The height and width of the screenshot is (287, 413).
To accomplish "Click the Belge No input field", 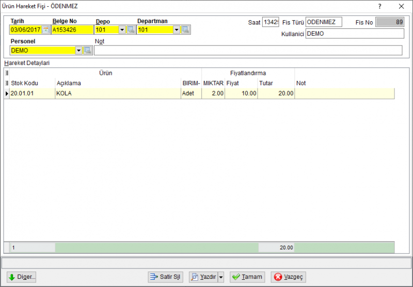I will click(72, 30).
